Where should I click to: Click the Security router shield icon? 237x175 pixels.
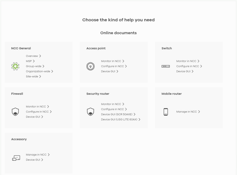91,112
